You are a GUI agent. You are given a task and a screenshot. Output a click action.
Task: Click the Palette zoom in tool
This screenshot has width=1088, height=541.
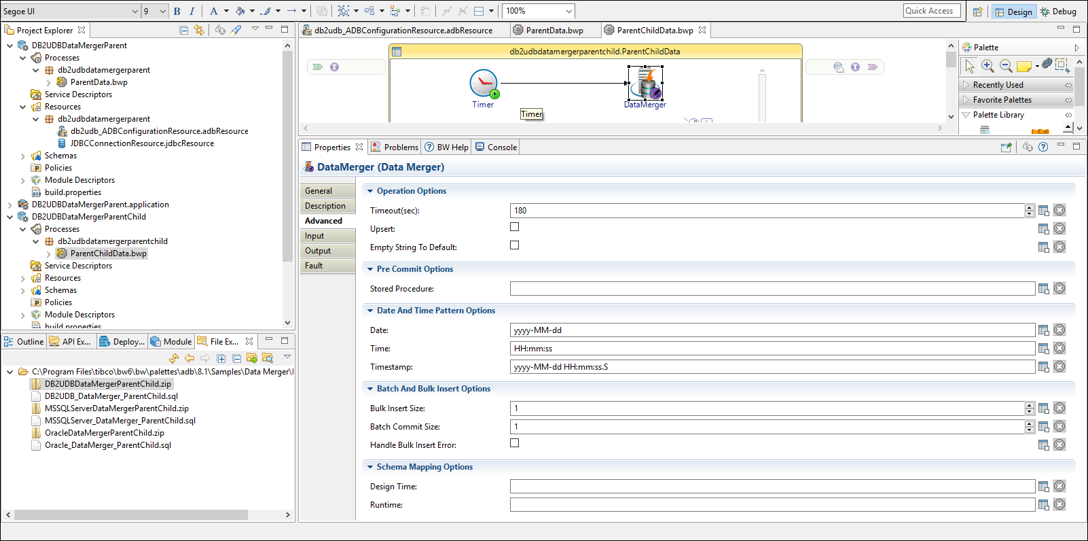point(988,66)
